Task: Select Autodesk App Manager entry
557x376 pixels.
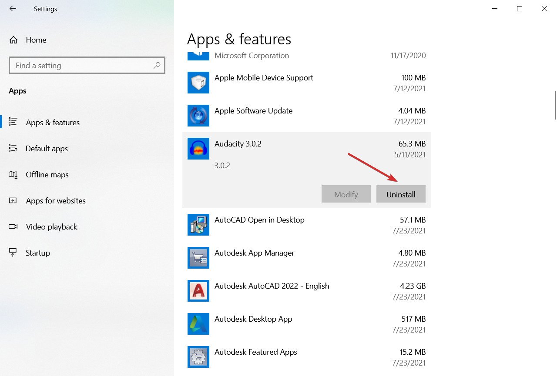Action: tap(306, 258)
